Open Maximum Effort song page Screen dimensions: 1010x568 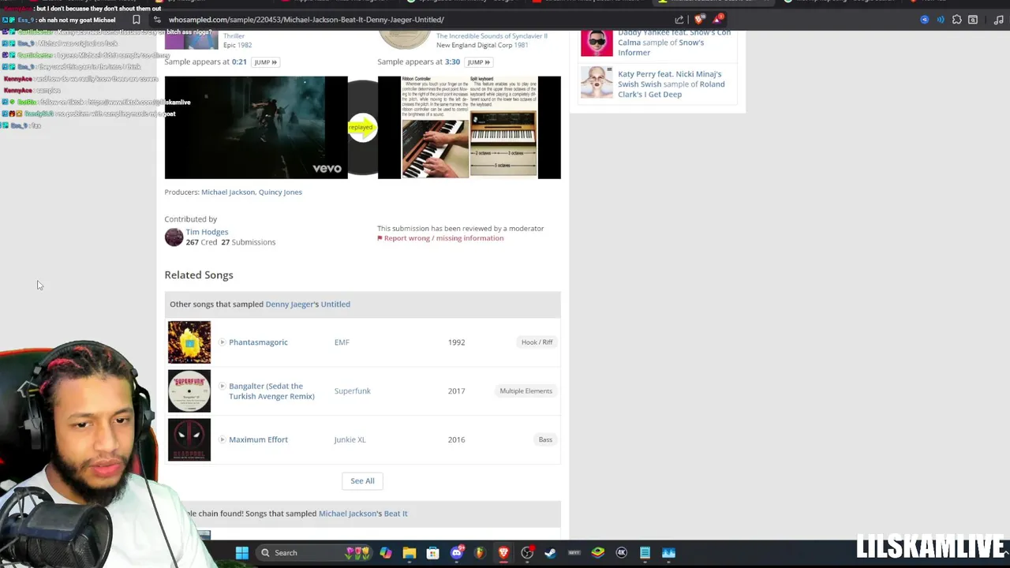point(258,439)
